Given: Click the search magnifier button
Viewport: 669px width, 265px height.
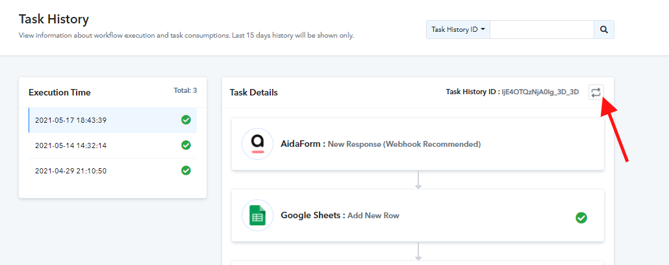Looking at the screenshot, I should (603, 30).
